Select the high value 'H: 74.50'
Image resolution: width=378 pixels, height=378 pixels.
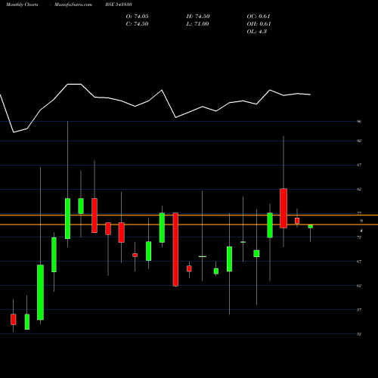tap(198, 17)
